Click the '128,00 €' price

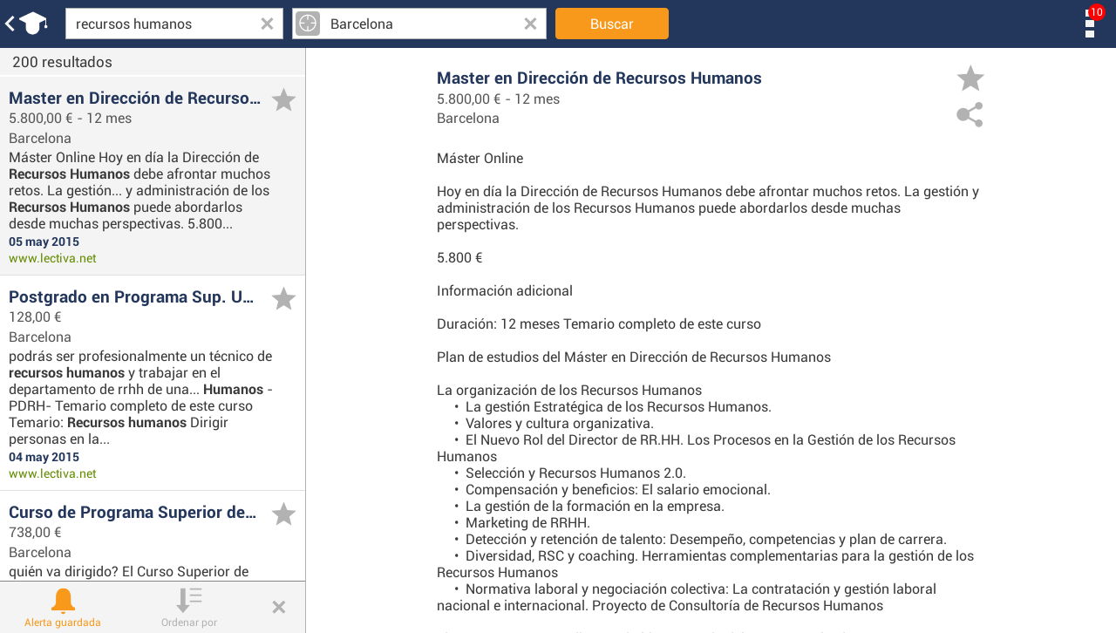pyautogui.click(x=35, y=316)
